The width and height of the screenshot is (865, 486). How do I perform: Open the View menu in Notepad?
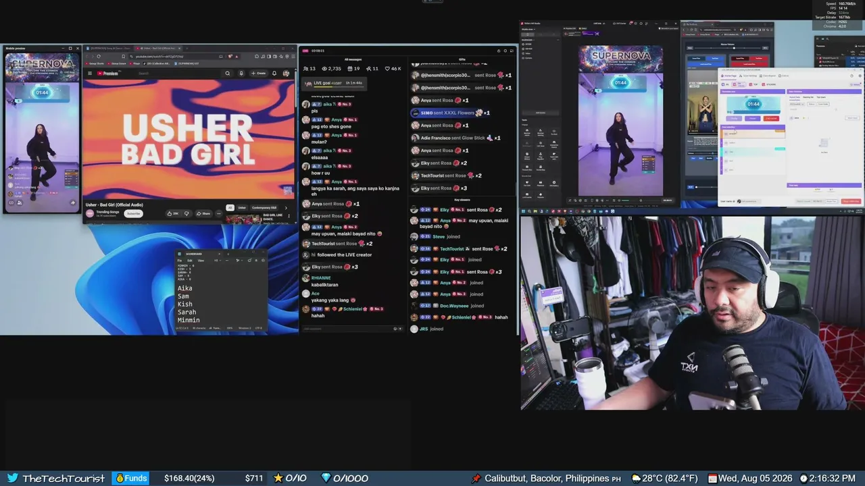click(201, 260)
